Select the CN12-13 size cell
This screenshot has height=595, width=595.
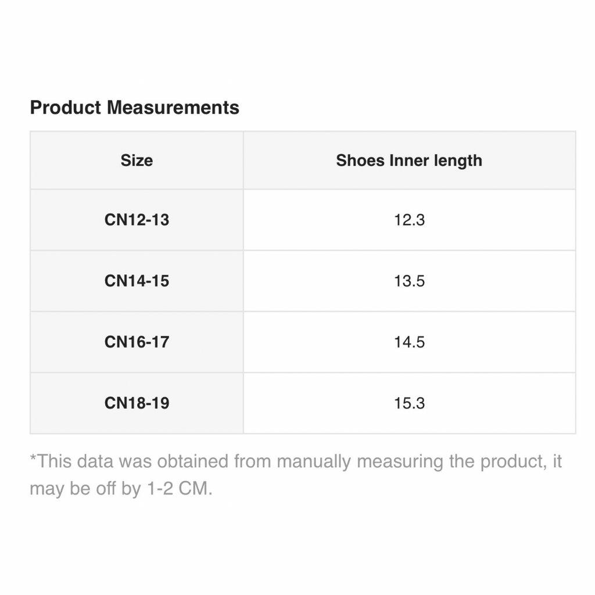[x=137, y=220]
